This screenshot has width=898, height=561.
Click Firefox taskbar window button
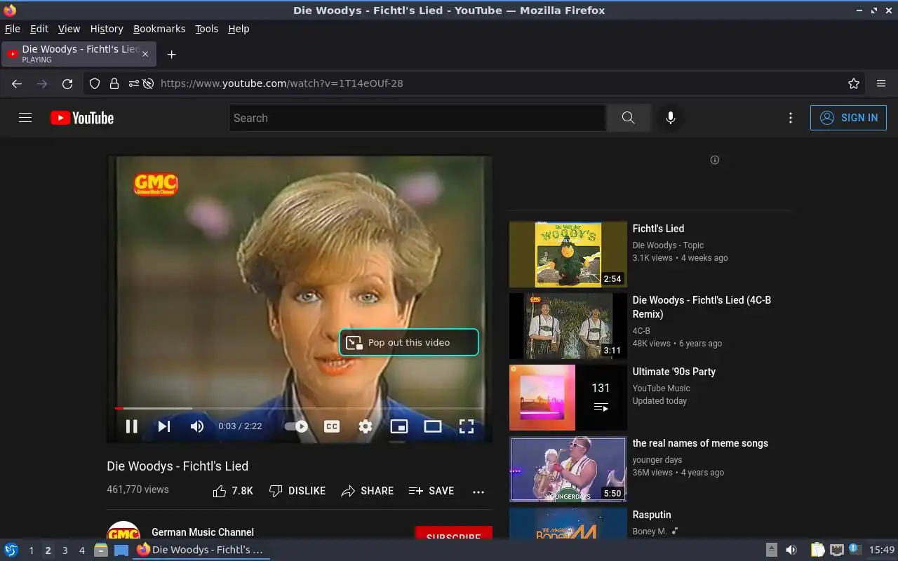[x=202, y=550]
